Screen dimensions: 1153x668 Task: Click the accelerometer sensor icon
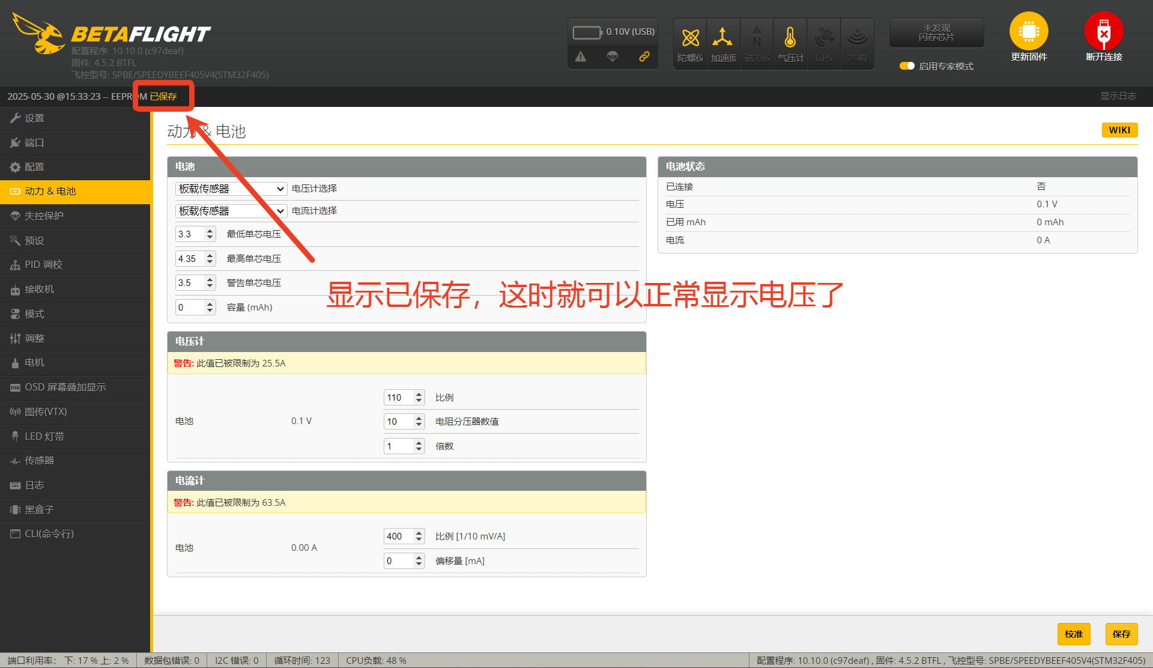[x=722, y=37]
